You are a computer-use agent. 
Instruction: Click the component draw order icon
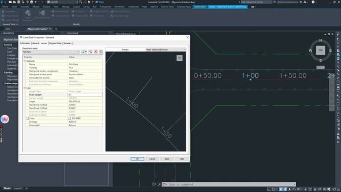pos(101,52)
